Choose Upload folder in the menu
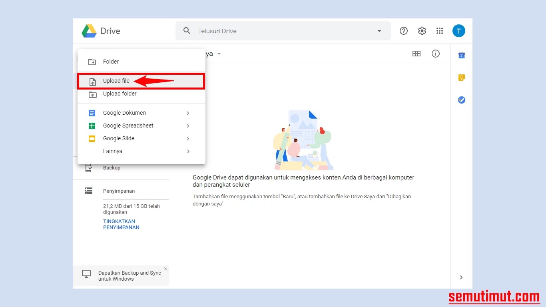This screenshot has height=307, width=546. click(141, 94)
